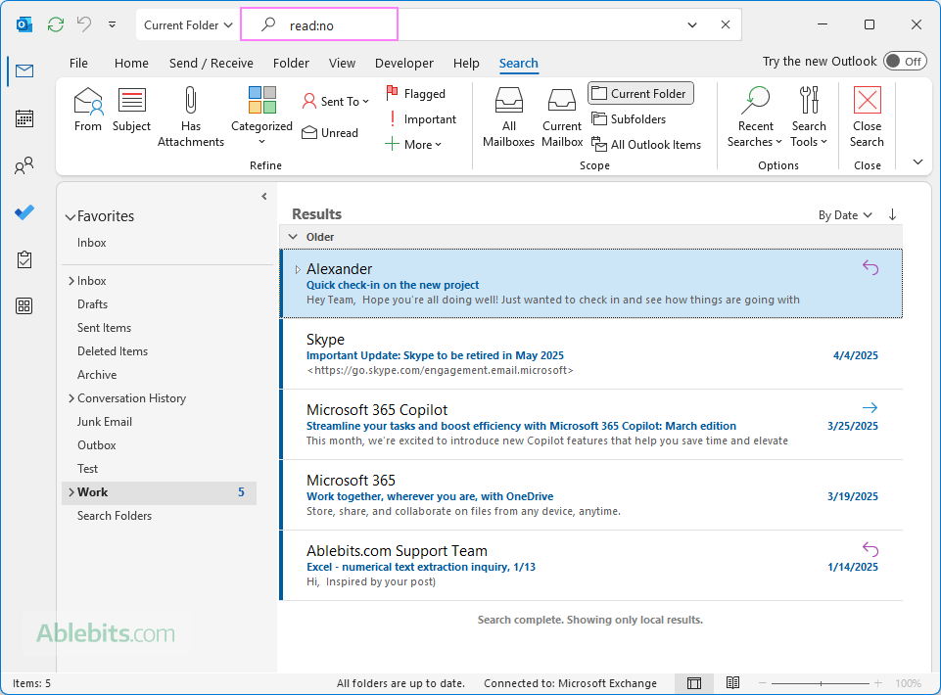Collapse the Older results group

coord(292,237)
